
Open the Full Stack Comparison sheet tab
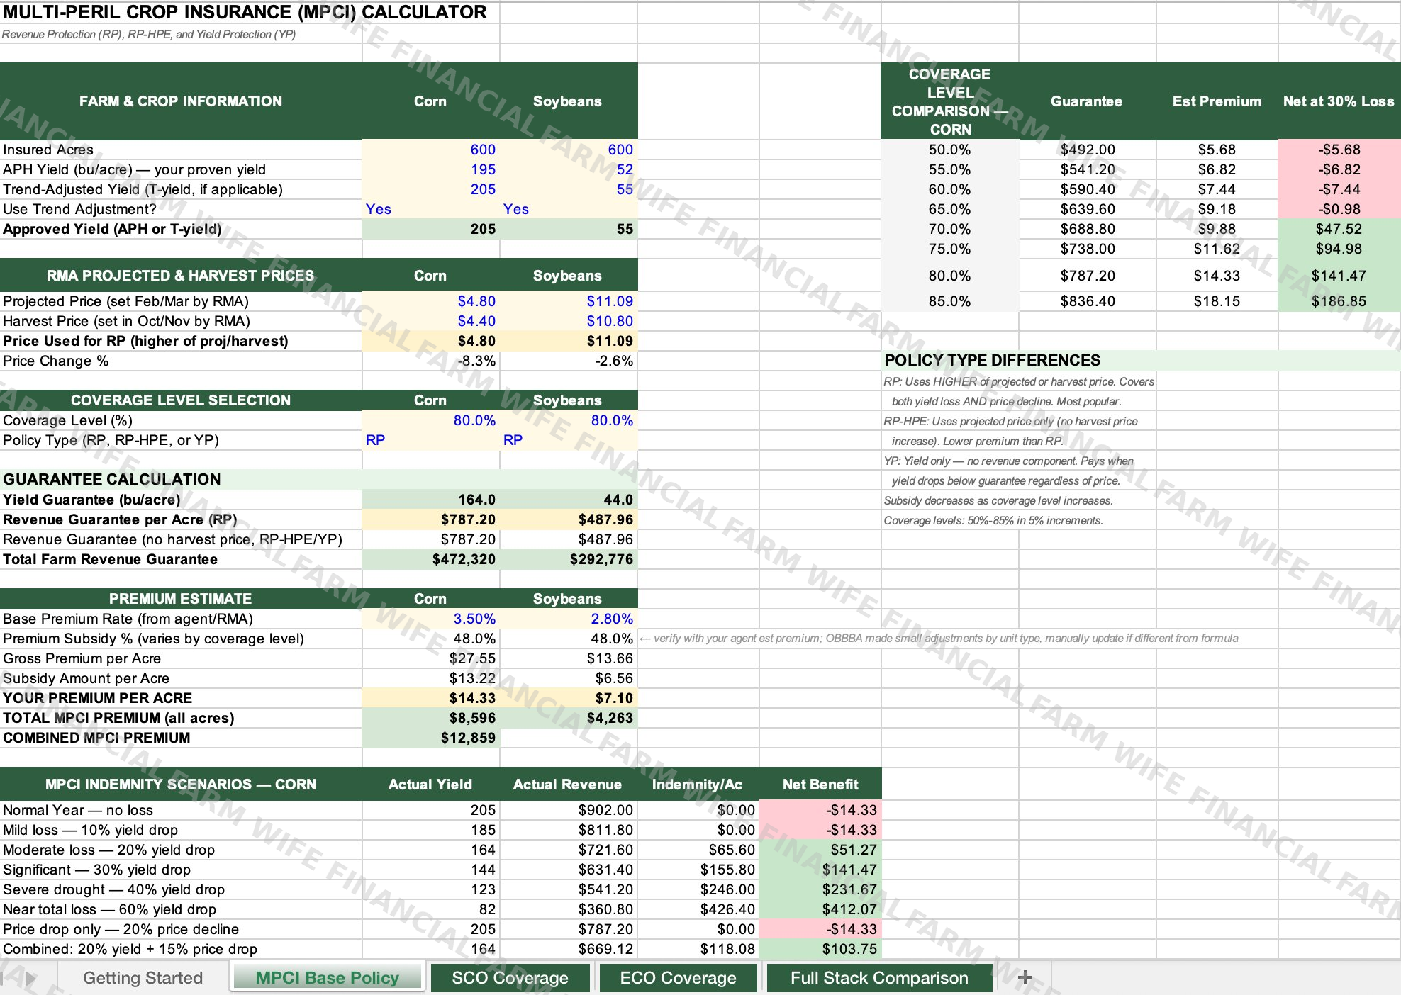coord(879,978)
